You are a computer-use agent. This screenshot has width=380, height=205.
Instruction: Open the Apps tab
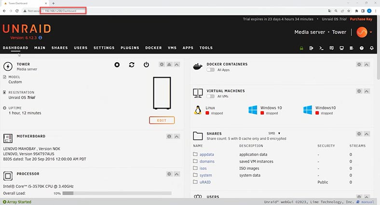pyautogui.click(x=188, y=48)
